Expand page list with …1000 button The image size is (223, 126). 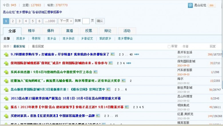[50, 21]
